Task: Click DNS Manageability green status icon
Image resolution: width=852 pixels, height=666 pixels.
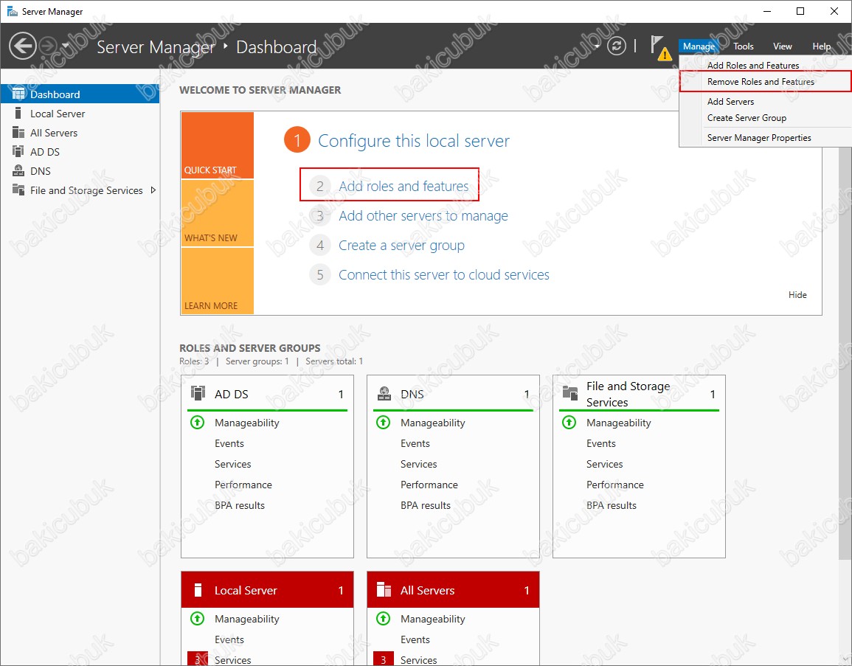Action: [x=383, y=422]
